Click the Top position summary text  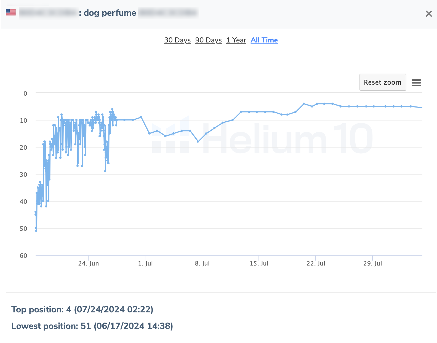[82, 309]
